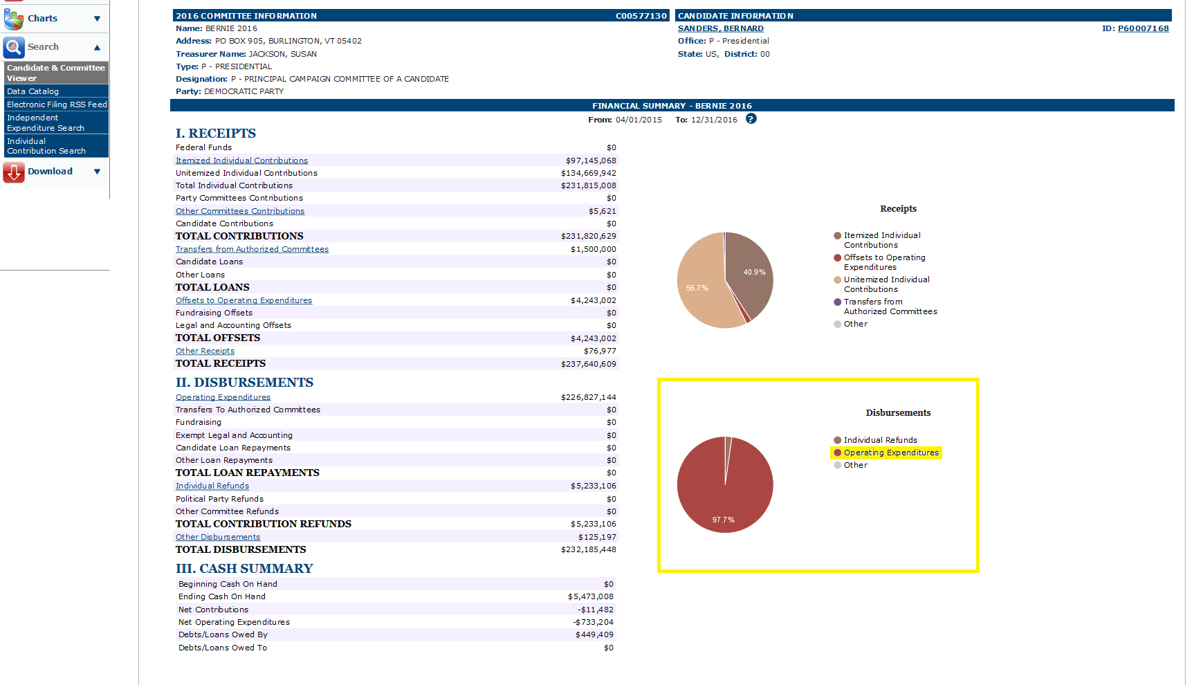Click committee ID C00577130
The image size is (1203, 685).
pyautogui.click(x=641, y=16)
